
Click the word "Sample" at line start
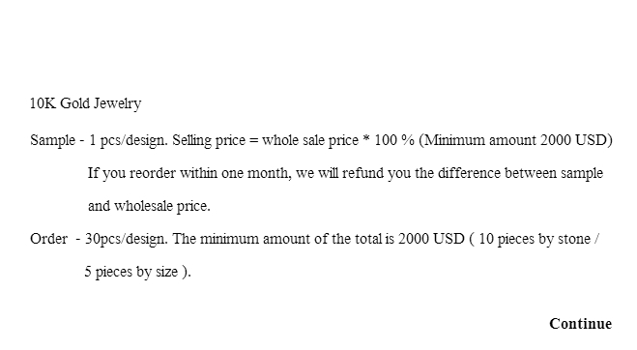[52, 140]
